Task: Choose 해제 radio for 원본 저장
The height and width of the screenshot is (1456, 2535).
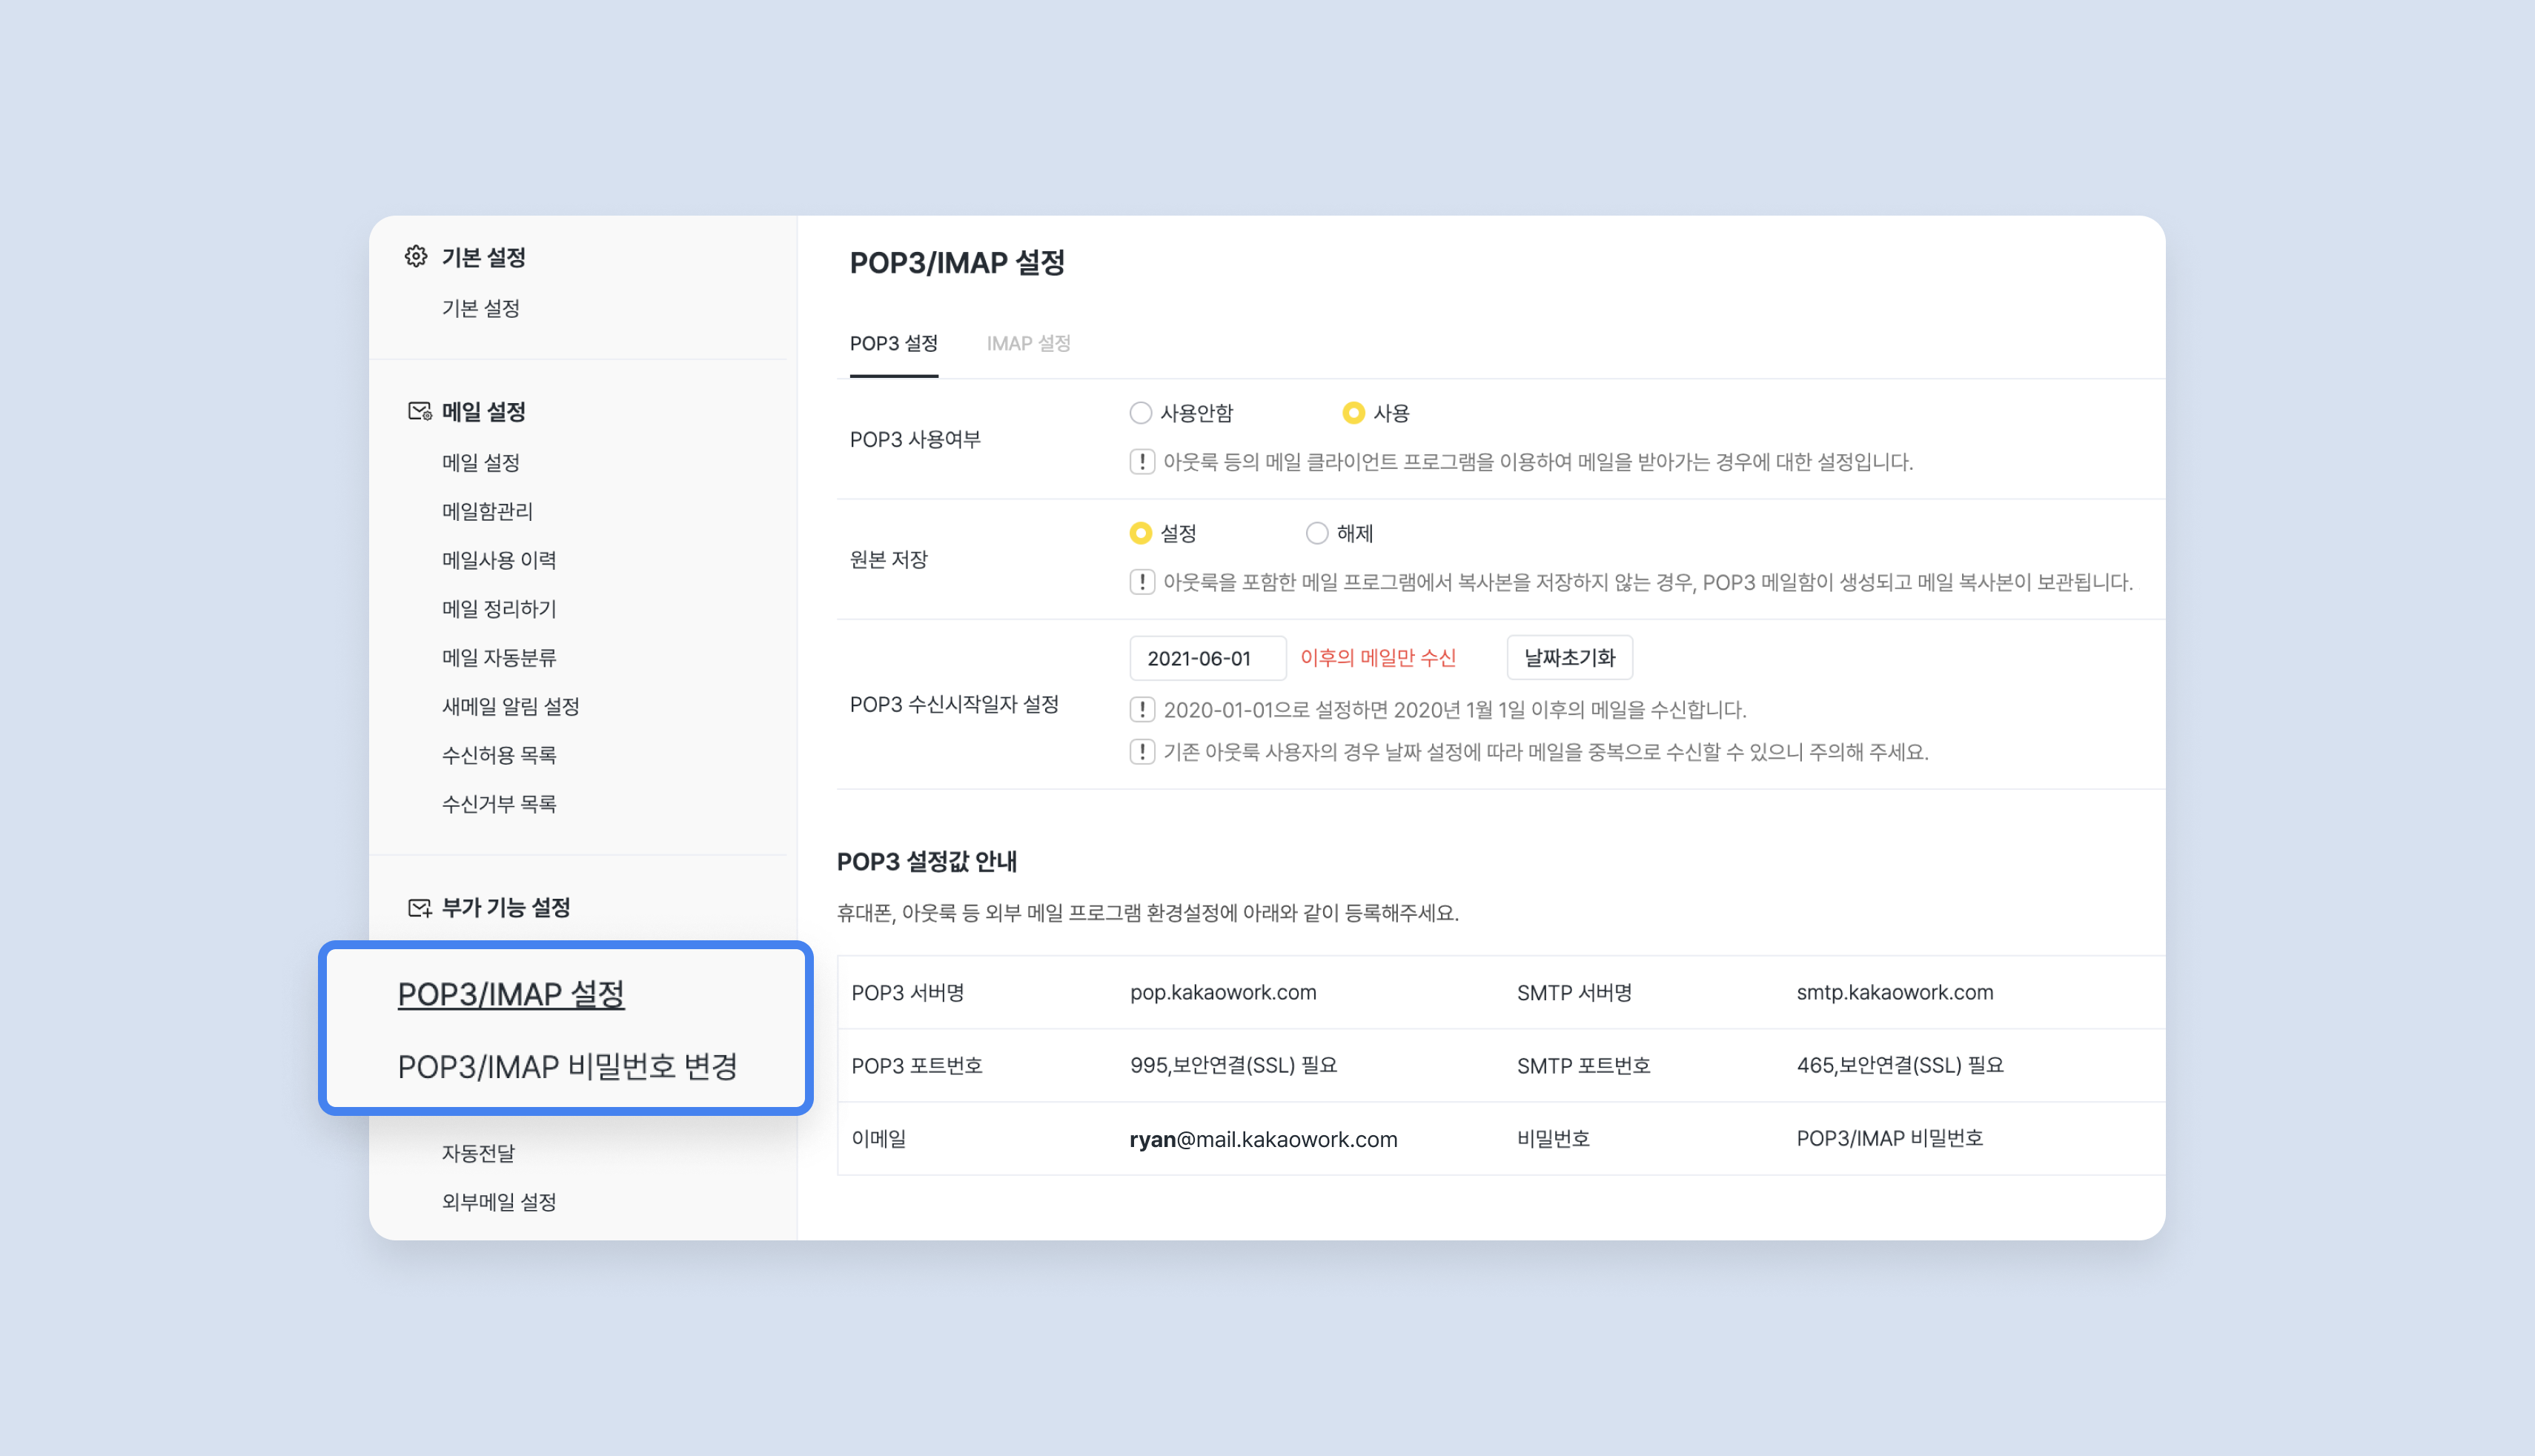Action: click(1316, 533)
